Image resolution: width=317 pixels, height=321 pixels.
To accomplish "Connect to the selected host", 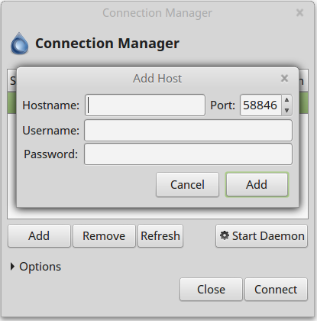I will coord(276,289).
